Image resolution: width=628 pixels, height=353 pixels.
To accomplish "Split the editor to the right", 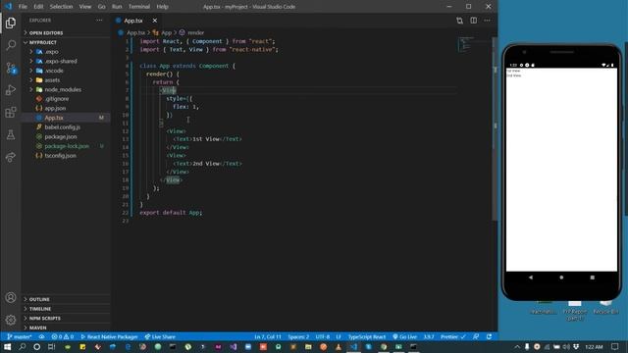I will [473, 21].
